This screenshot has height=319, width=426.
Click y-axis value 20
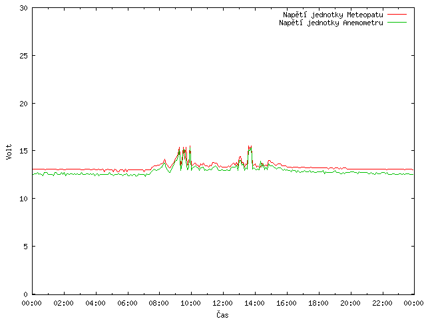pyautogui.click(x=24, y=104)
